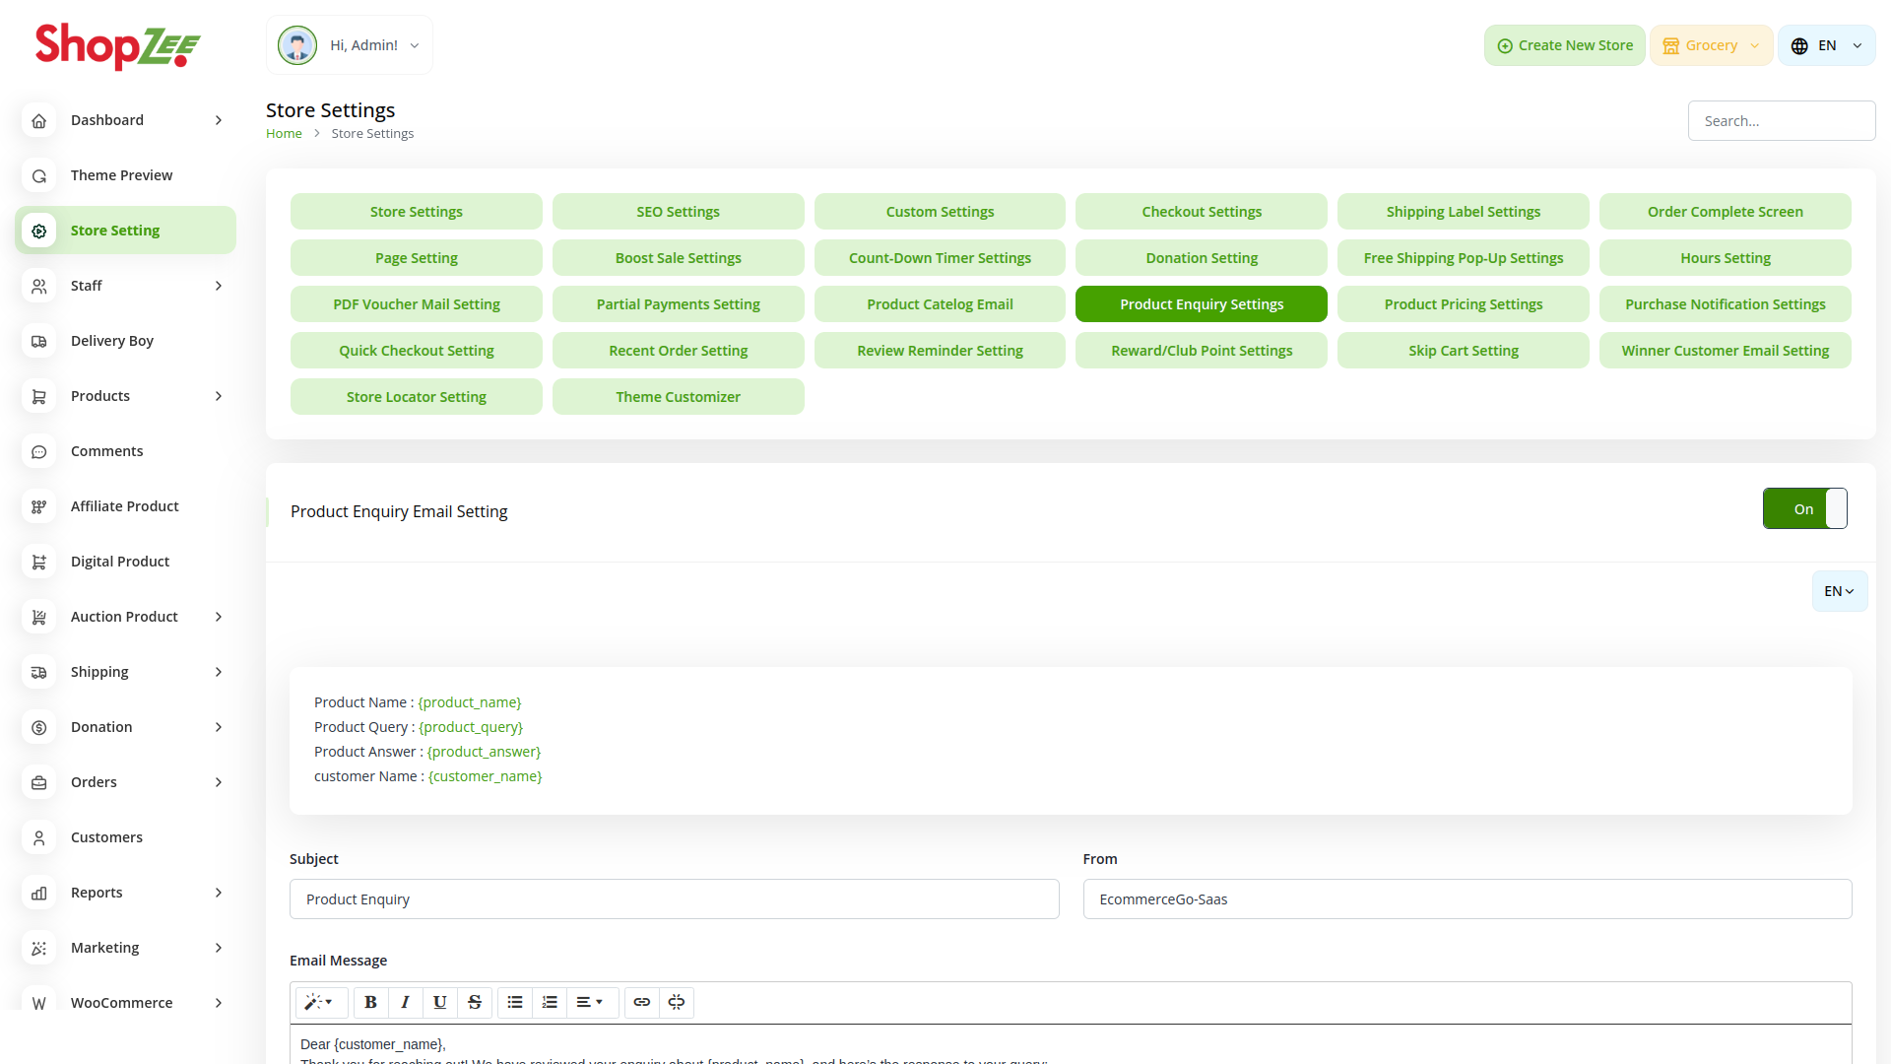The image size is (1891, 1064).
Task: Click into the Subject input field
Action: [674, 899]
